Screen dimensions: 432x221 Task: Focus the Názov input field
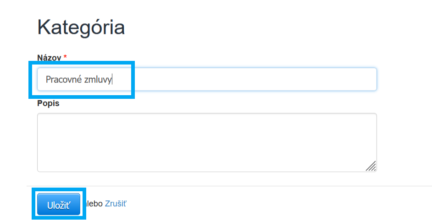pyautogui.click(x=206, y=79)
